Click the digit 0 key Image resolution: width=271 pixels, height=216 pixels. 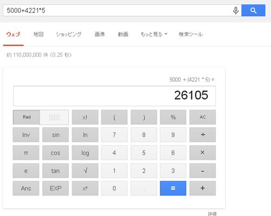[114, 188]
